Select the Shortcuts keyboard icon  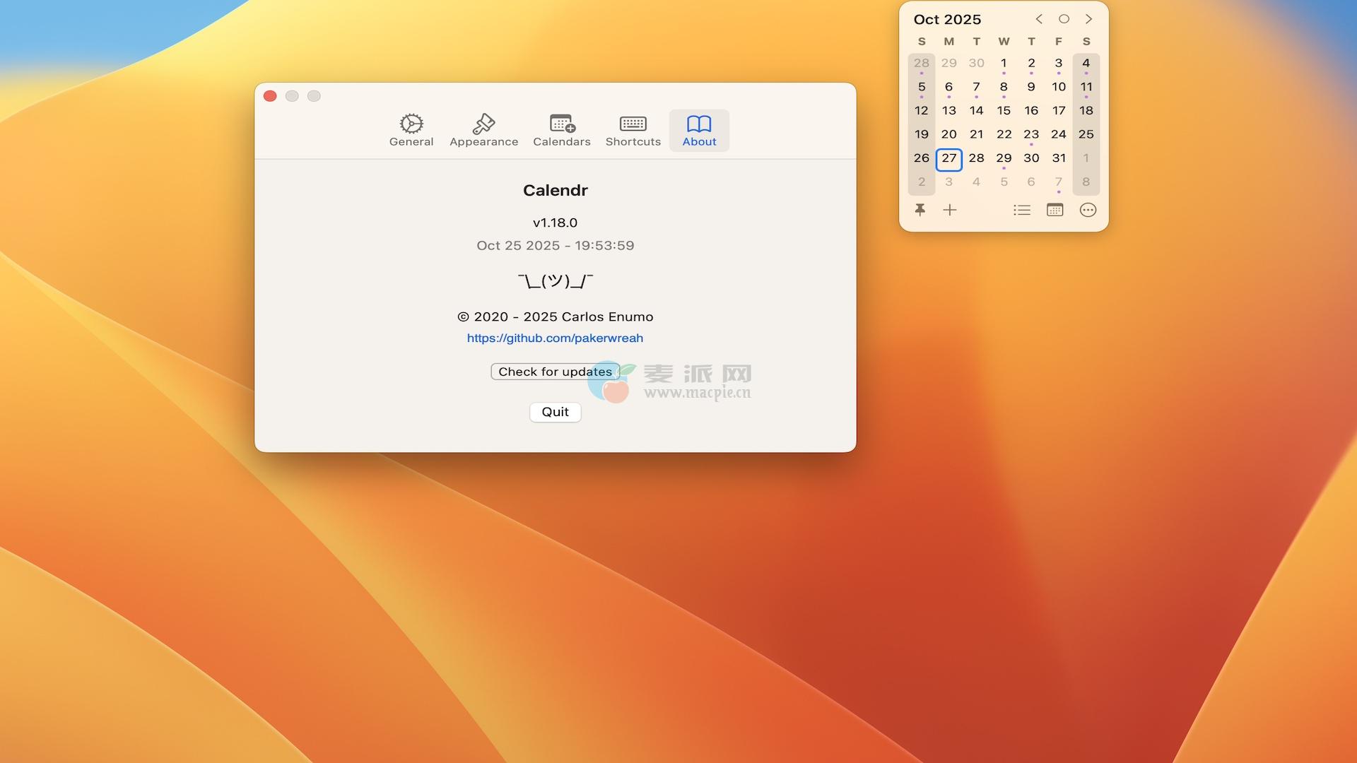click(x=633, y=124)
